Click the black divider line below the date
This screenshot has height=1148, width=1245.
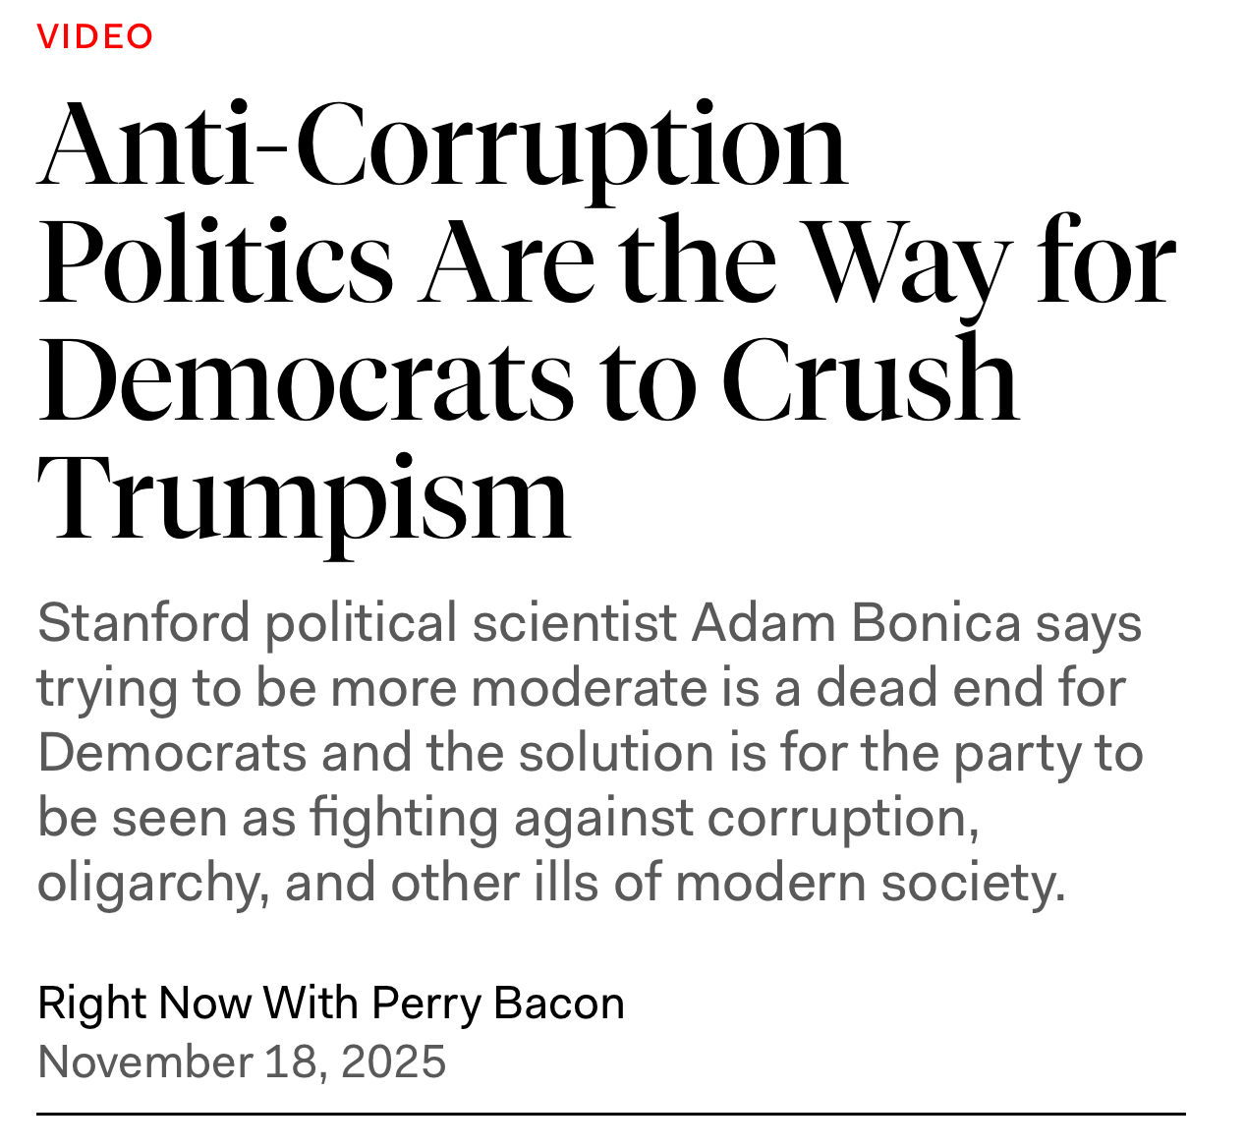point(610,1114)
